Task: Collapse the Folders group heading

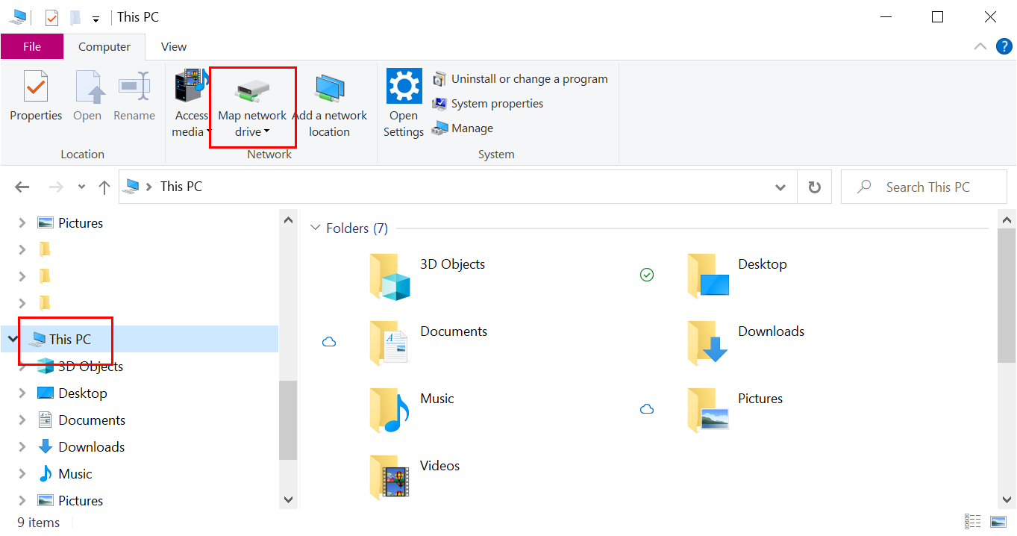Action: pyautogui.click(x=315, y=228)
